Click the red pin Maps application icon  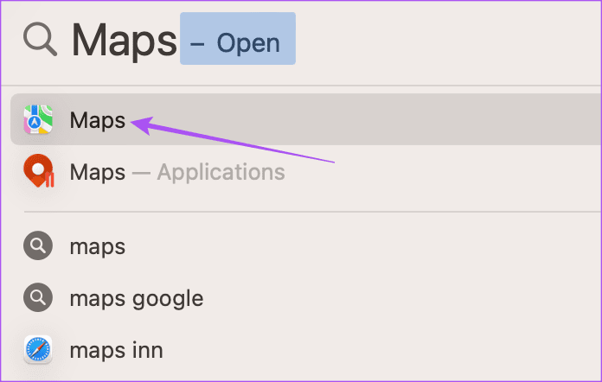pyautogui.click(x=38, y=170)
